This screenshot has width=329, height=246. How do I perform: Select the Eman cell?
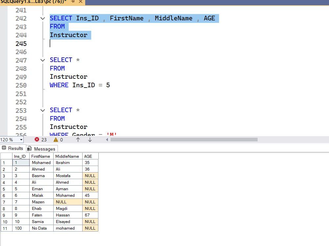coord(41,189)
